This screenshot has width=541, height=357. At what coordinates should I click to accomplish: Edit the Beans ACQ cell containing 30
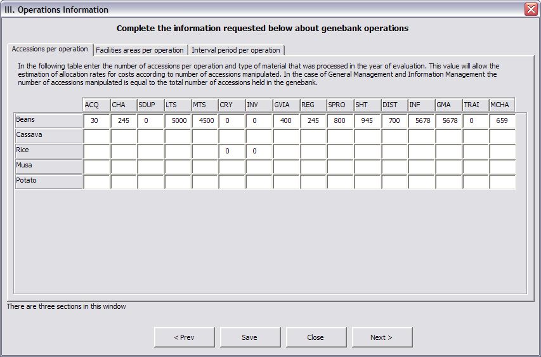click(x=96, y=120)
